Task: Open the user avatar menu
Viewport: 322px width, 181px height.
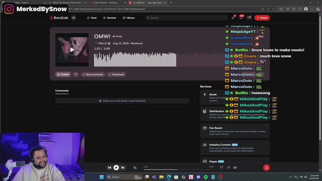Action: coord(249,18)
